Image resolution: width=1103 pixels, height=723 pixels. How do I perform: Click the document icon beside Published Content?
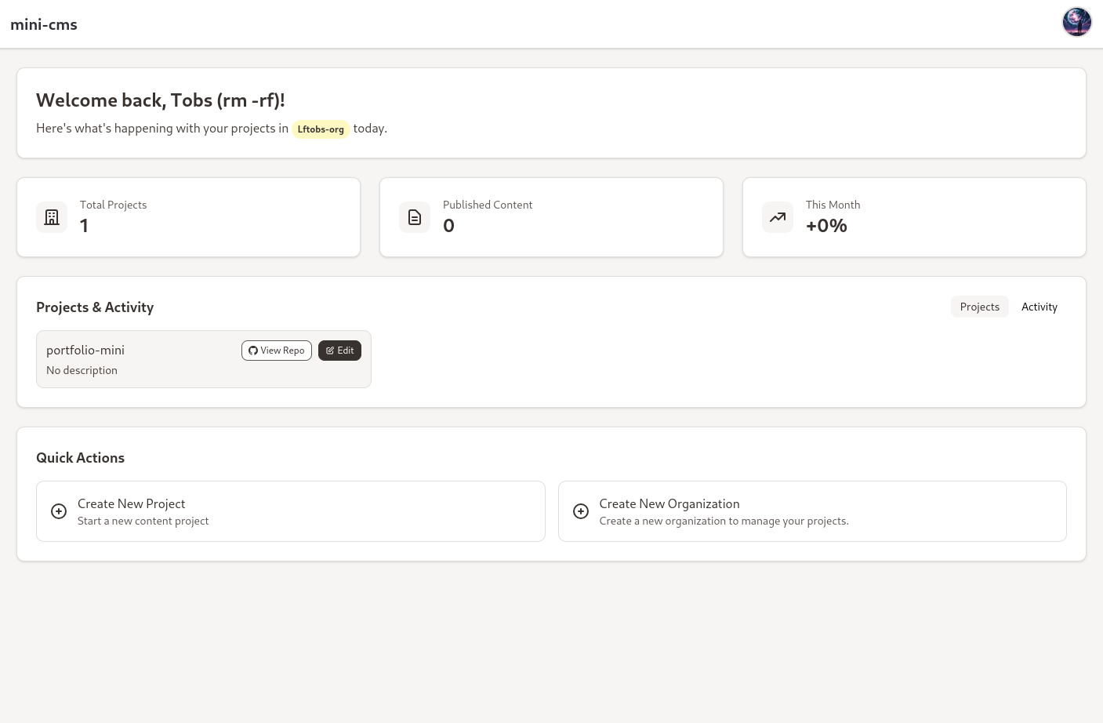pos(415,217)
